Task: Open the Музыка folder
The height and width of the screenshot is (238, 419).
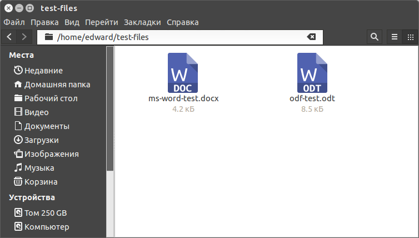Action: coord(39,168)
